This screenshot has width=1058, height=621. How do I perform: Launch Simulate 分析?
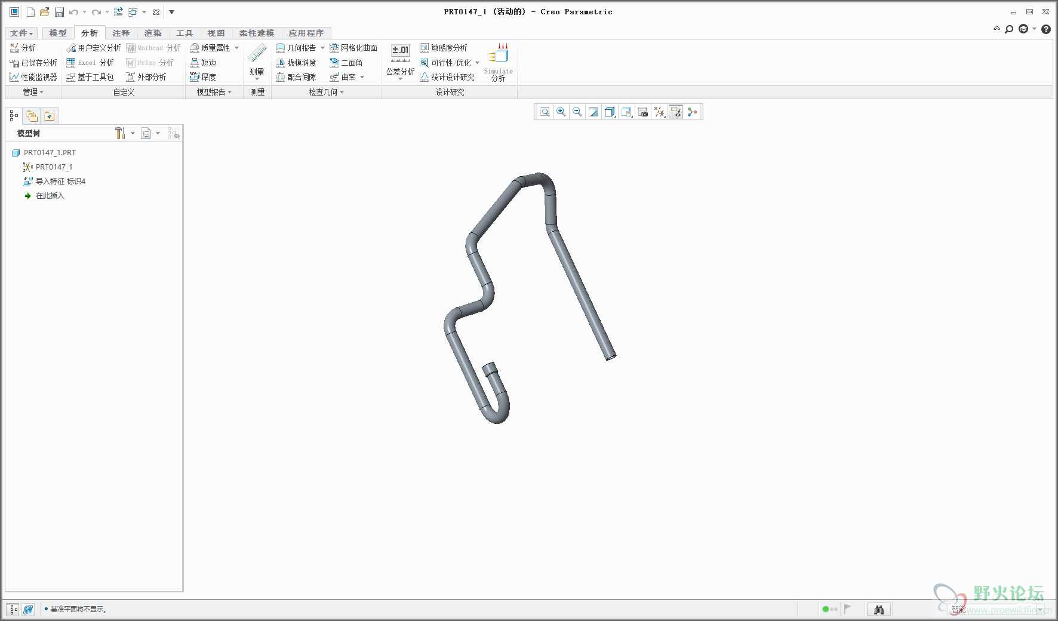click(499, 62)
